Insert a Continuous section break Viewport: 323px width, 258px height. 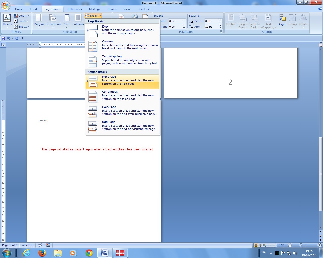pos(122,97)
